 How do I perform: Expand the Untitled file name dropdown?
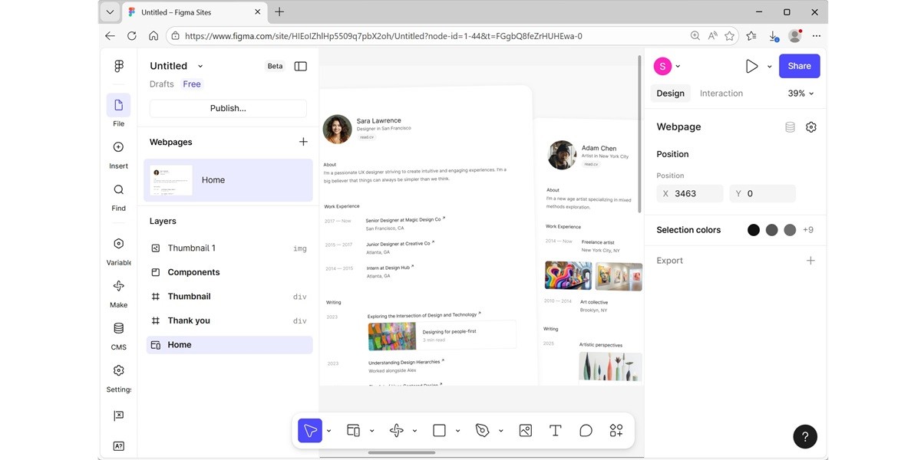[200, 65]
